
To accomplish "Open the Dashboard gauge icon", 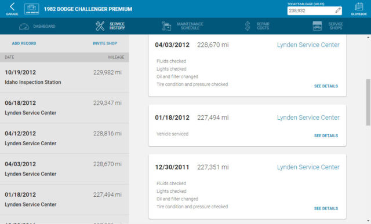I will click(24, 26).
